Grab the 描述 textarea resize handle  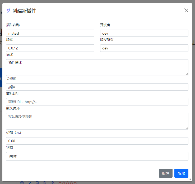pyautogui.click(x=187, y=74)
